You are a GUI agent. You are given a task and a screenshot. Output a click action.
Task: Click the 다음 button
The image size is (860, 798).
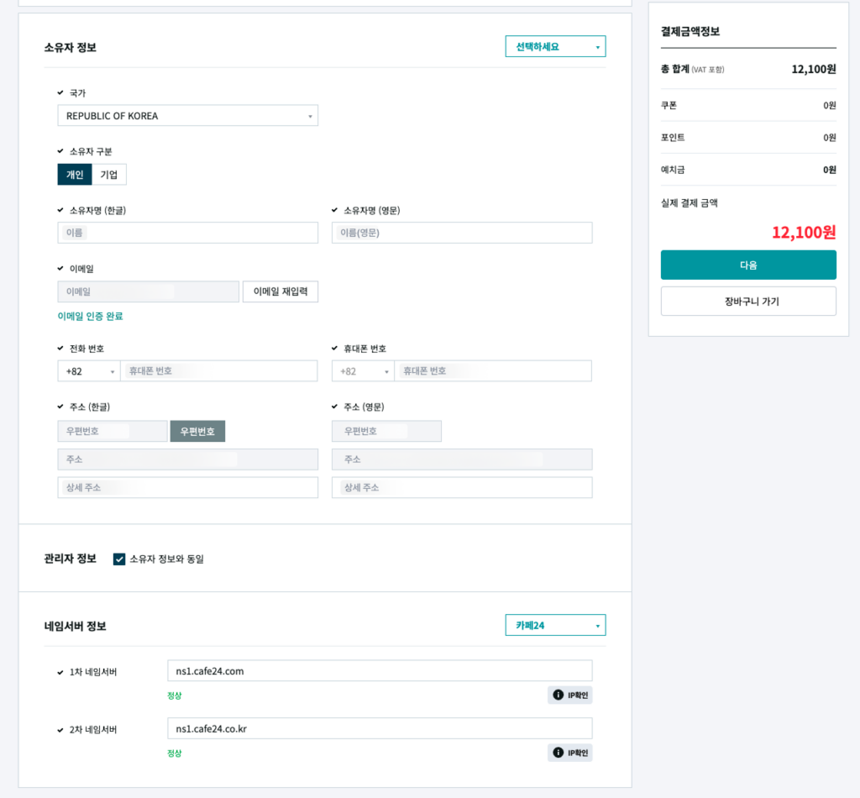pyautogui.click(x=748, y=265)
